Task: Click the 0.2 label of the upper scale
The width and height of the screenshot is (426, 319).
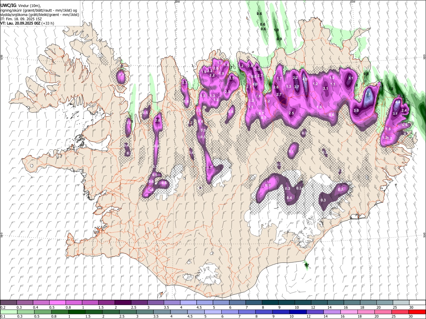Action: (2, 307)
